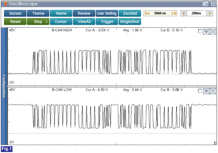The image size is (218, 153).
Task: Increase time base with right arrow
Action: [210, 13]
